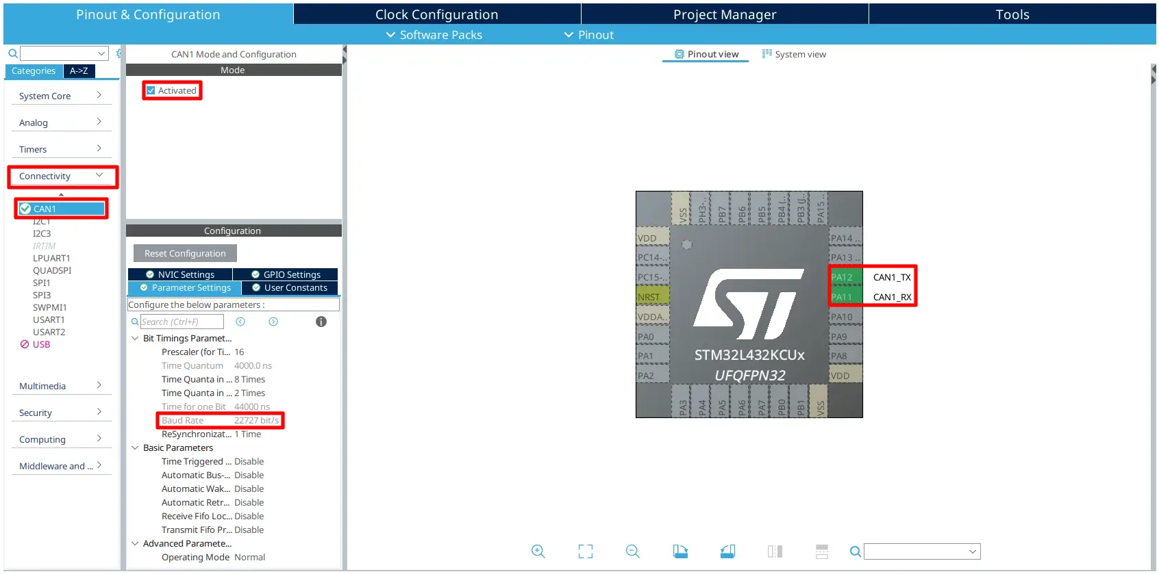Rotate the chip clockwise
This screenshot has width=1159, height=574.
click(x=680, y=551)
